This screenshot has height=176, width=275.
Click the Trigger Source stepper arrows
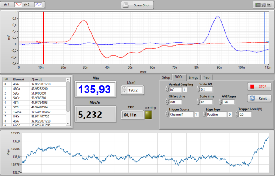coord(167,114)
